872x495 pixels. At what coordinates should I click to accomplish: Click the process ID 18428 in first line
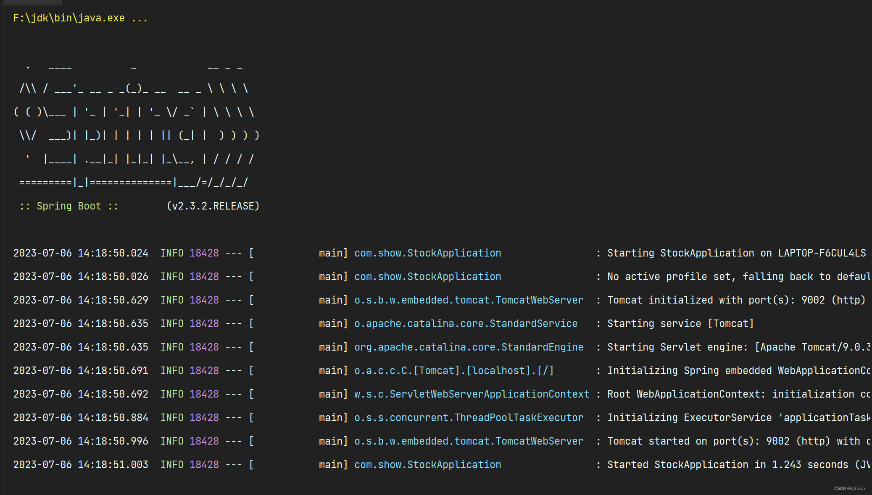click(204, 253)
